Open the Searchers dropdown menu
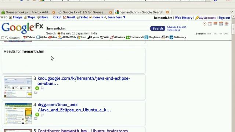 116,17
